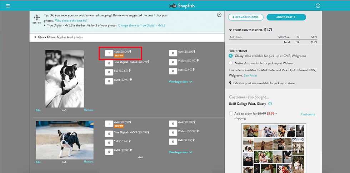This screenshot has width=350, height=173.
Task: Click first photo's 4x6 quantity field
Action: (x=109, y=53)
